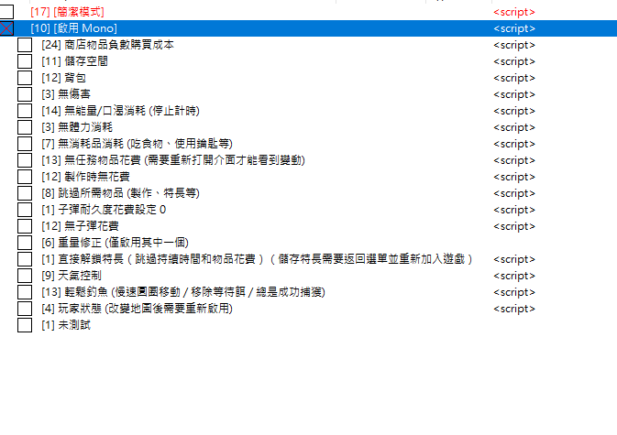The image size is (617, 435).
Task: Select the 儲存空間 row label
Action: coord(74,61)
